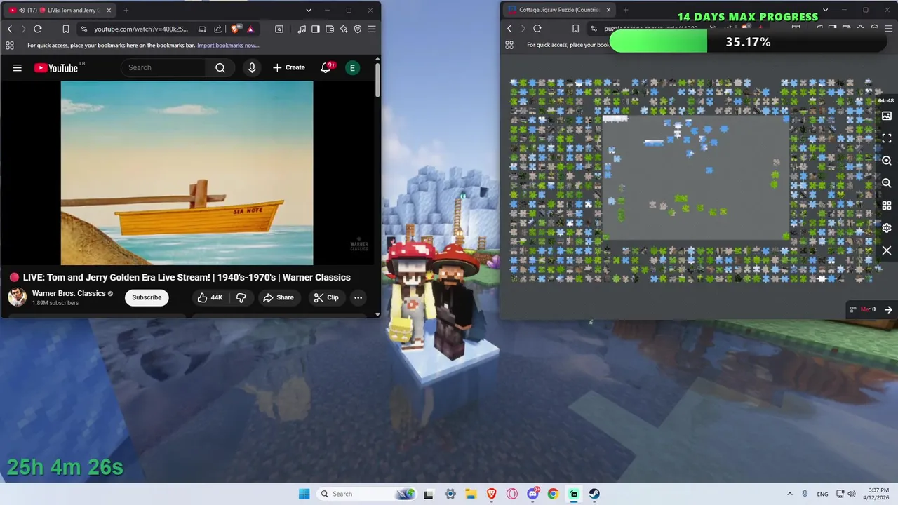Open the YouTube hamburger guide menu
This screenshot has height=505, width=898.
point(18,68)
